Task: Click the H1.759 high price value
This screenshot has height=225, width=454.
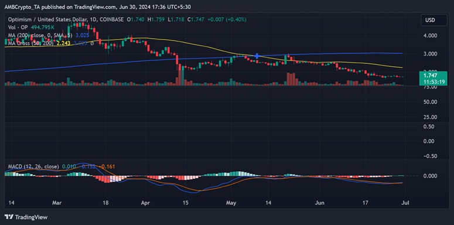Action: pyautogui.click(x=155, y=19)
